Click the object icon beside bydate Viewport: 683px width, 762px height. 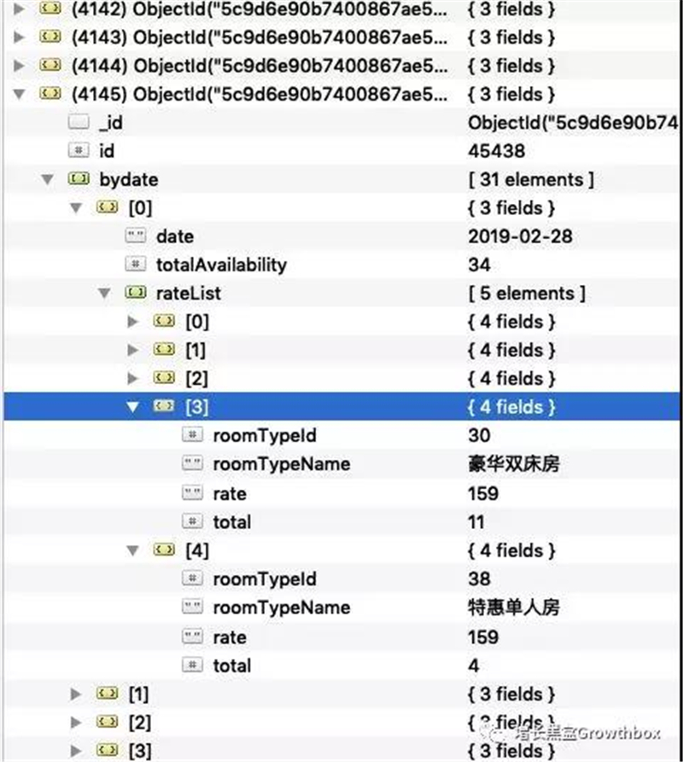tap(79, 179)
